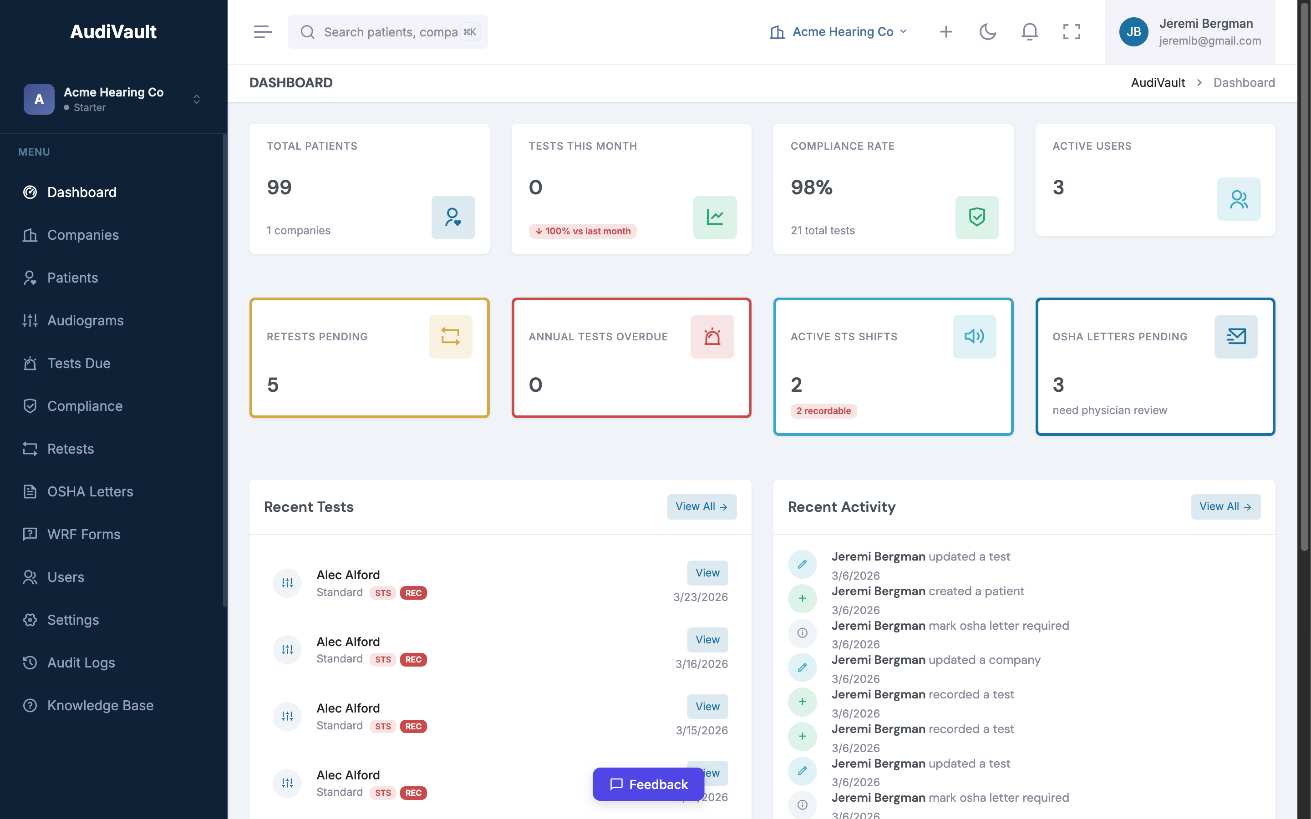
Task: Open the notifications bell
Action: (x=1029, y=31)
